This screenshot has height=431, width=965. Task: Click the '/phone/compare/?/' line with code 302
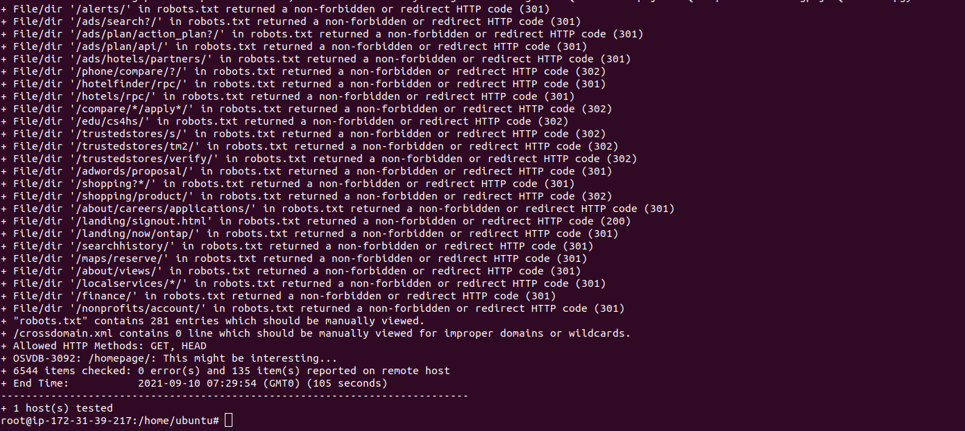tap(303, 71)
